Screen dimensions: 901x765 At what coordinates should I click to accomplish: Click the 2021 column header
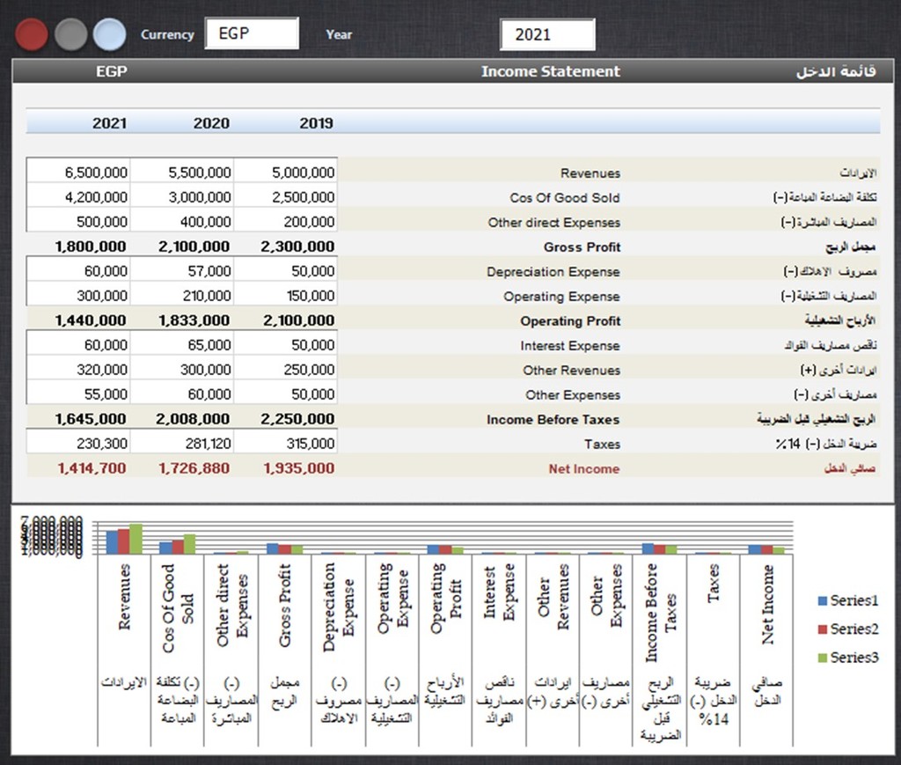(109, 123)
